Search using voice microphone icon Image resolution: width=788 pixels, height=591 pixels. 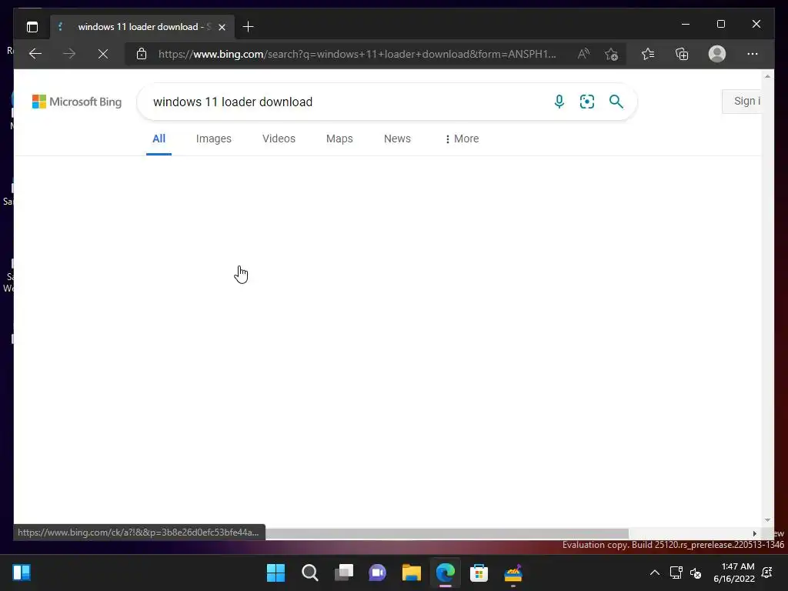pos(559,102)
